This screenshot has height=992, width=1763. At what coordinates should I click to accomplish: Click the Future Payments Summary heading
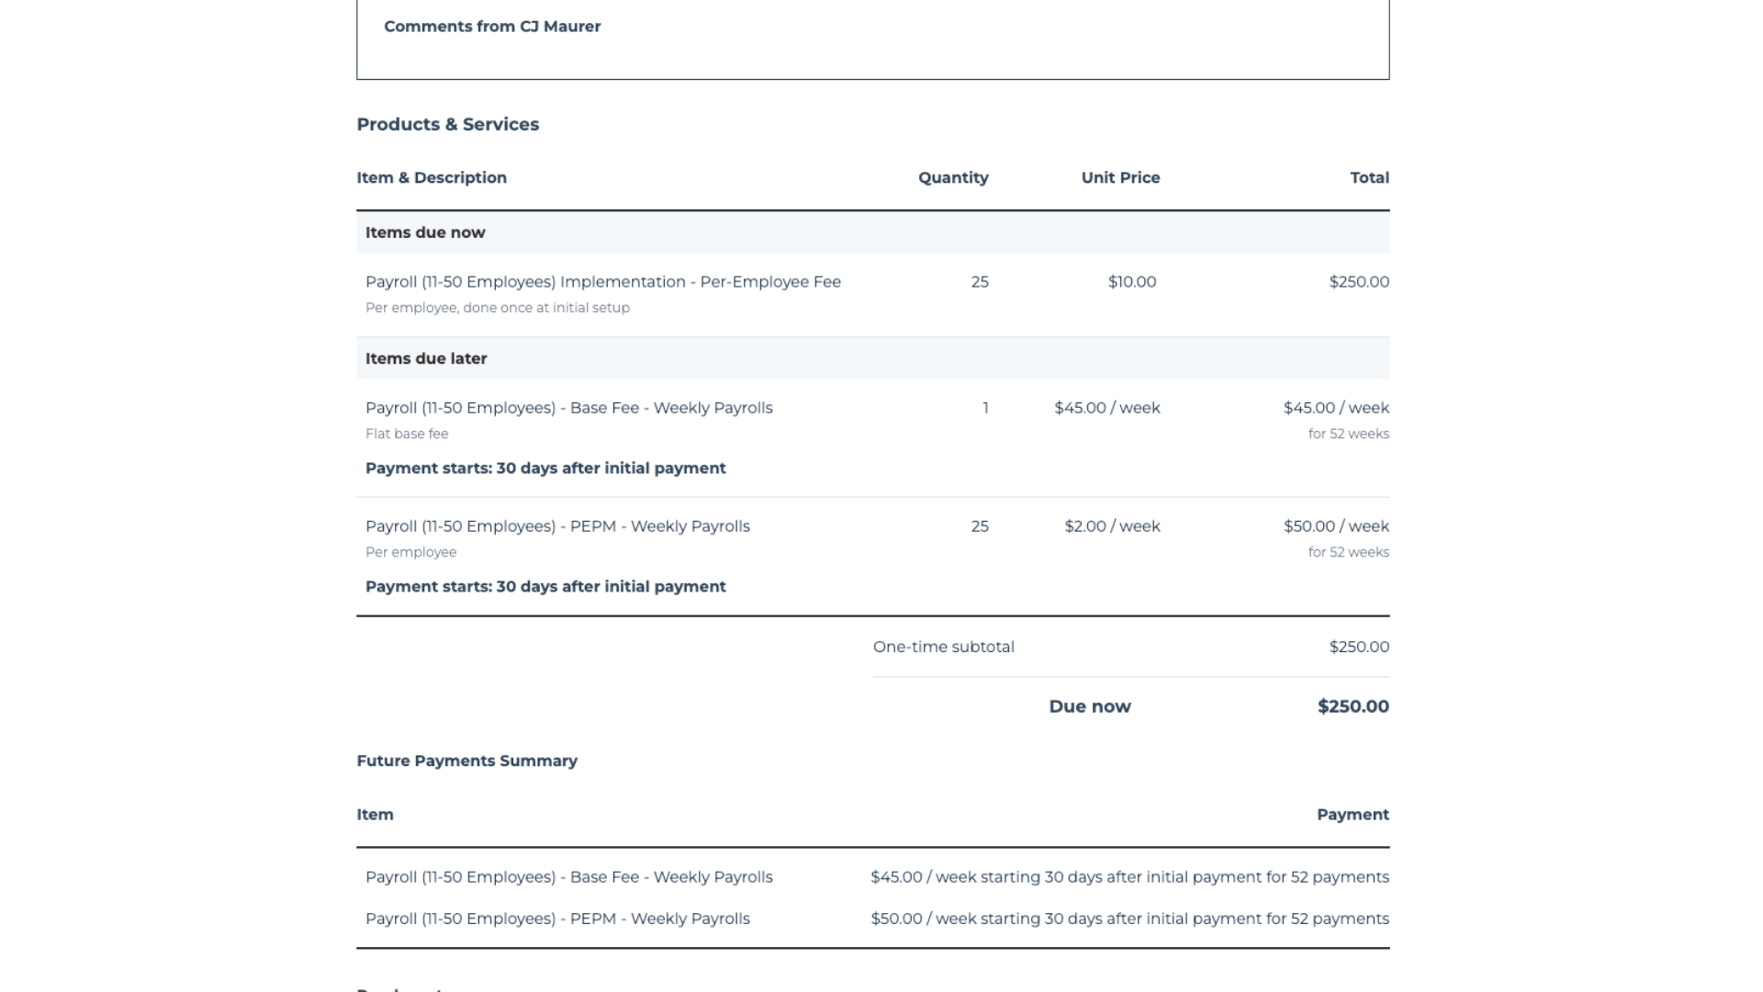466,761
